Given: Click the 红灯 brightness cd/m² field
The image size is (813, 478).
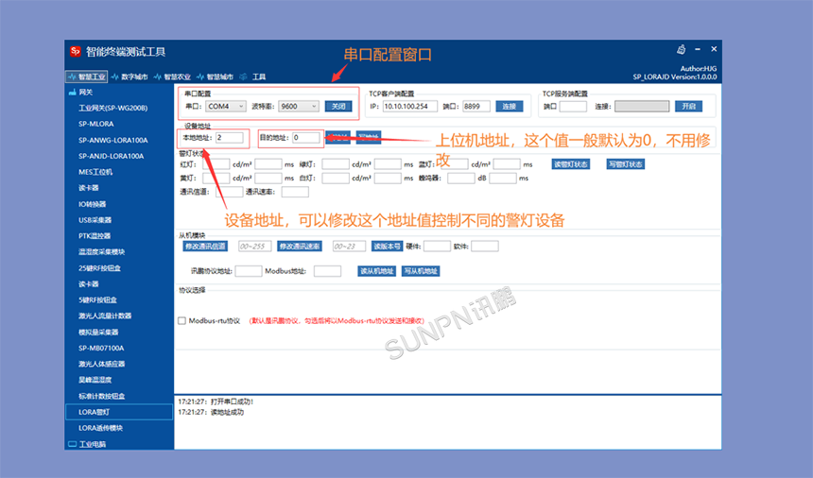Looking at the screenshot, I should pos(216,164).
